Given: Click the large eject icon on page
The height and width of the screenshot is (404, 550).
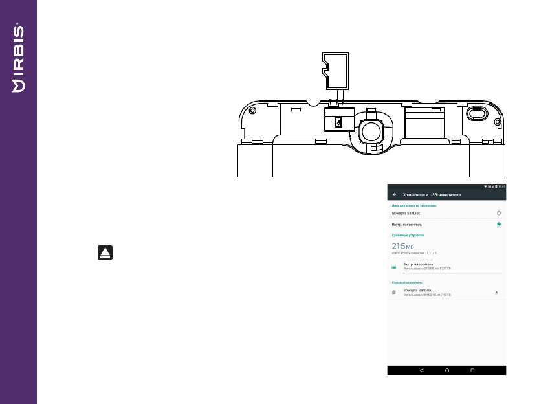Looking at the screenshot, I should tap(105, 253).
